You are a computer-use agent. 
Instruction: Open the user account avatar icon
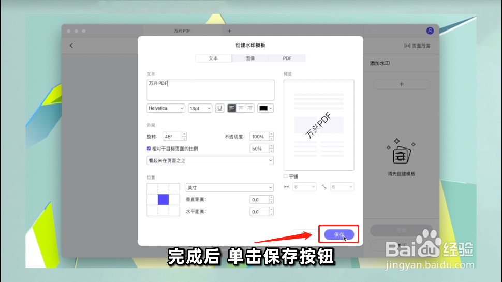click(x=430, y=31)
